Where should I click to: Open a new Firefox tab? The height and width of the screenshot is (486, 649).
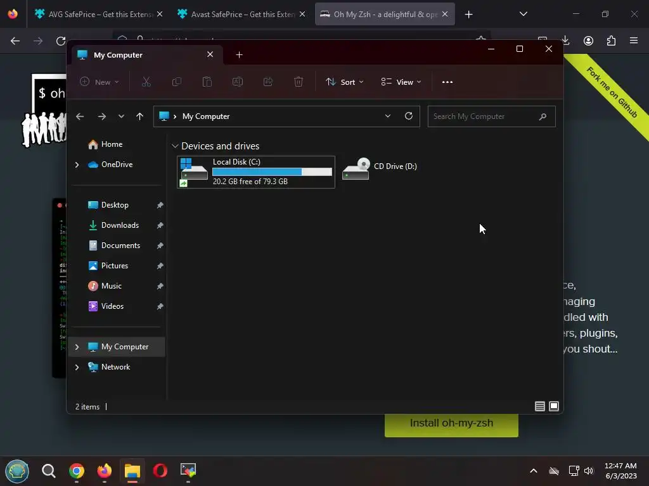click(x=468, y=15)
